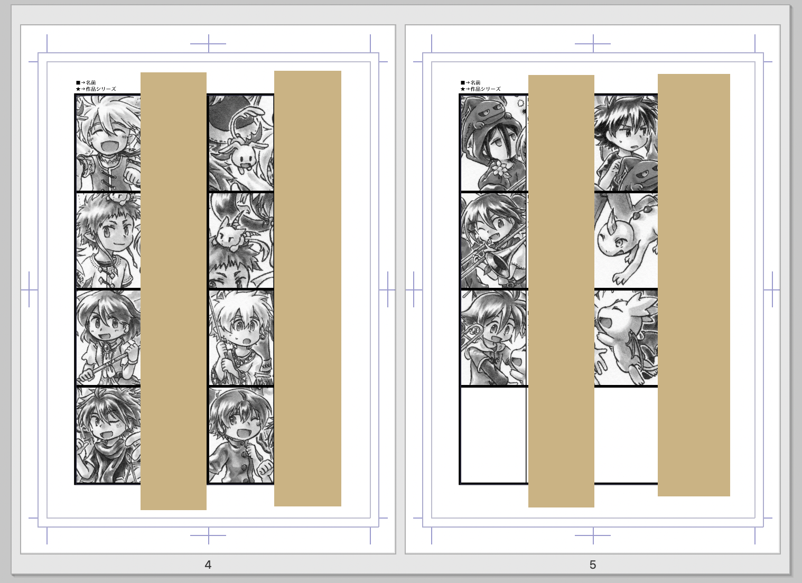Select the page number 4 label
The image size is (802, 583).
coord(208,565)
